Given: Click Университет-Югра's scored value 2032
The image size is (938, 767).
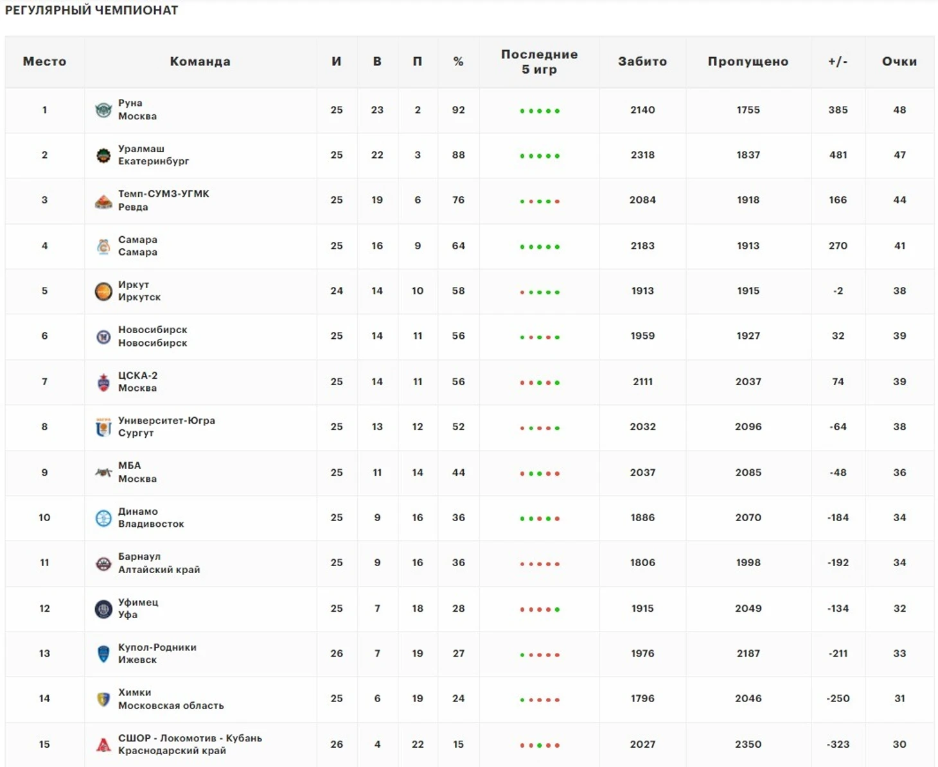Looking at the screenshot, I should [642, 427].
